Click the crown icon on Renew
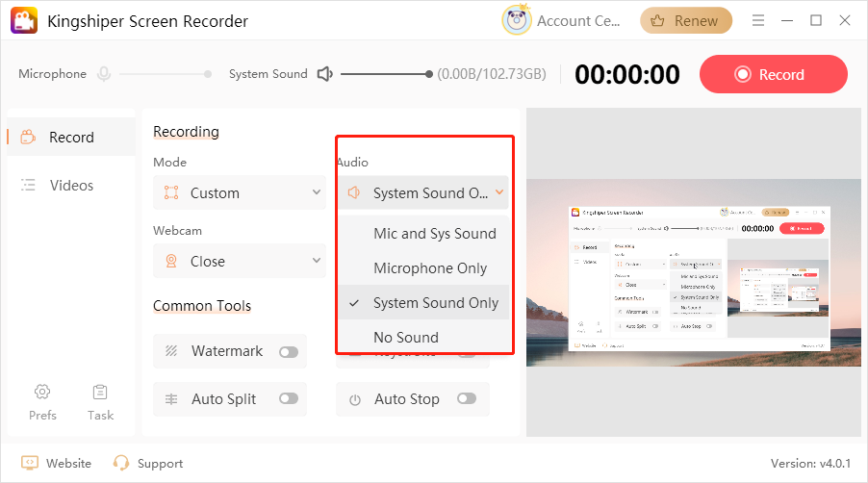The width and height of the screenshot is (868, 483). 657,20
